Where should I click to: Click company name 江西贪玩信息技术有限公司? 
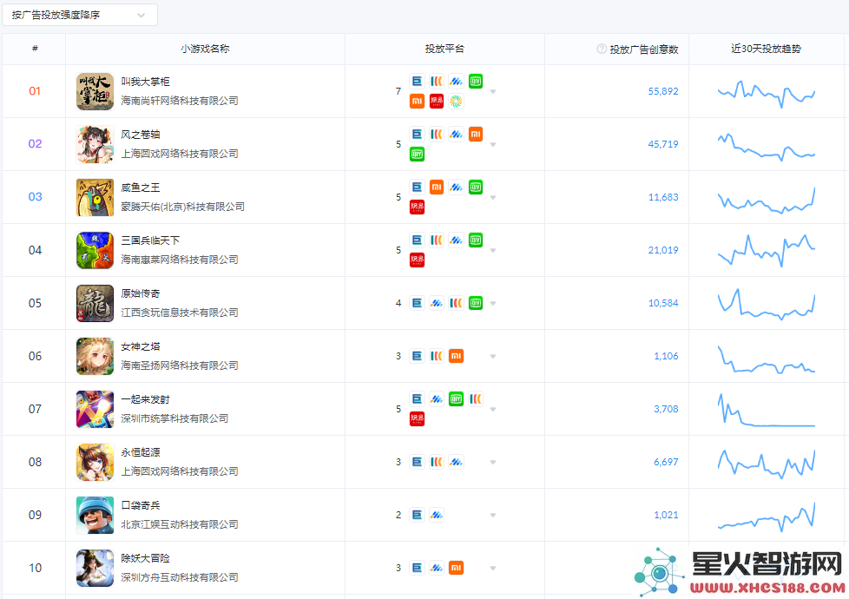pos(179,313)
